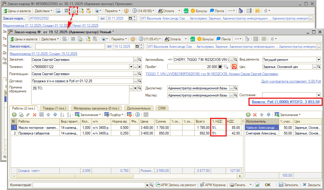
Task: Click the red round icon beside Пробег
Action: [234, 67]
